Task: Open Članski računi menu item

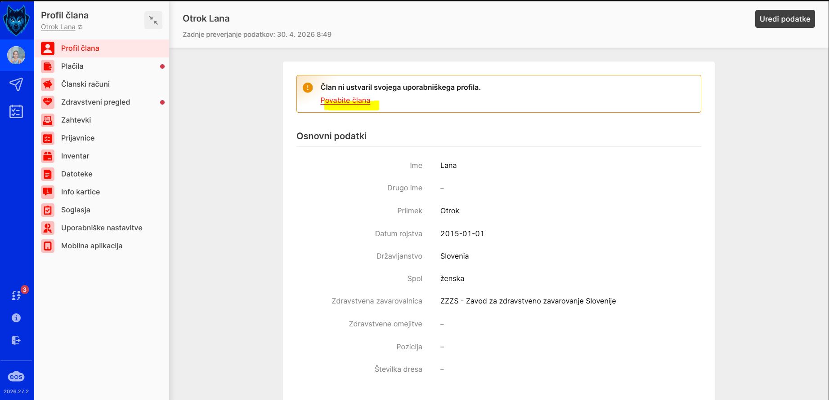Action: [102, 84]
